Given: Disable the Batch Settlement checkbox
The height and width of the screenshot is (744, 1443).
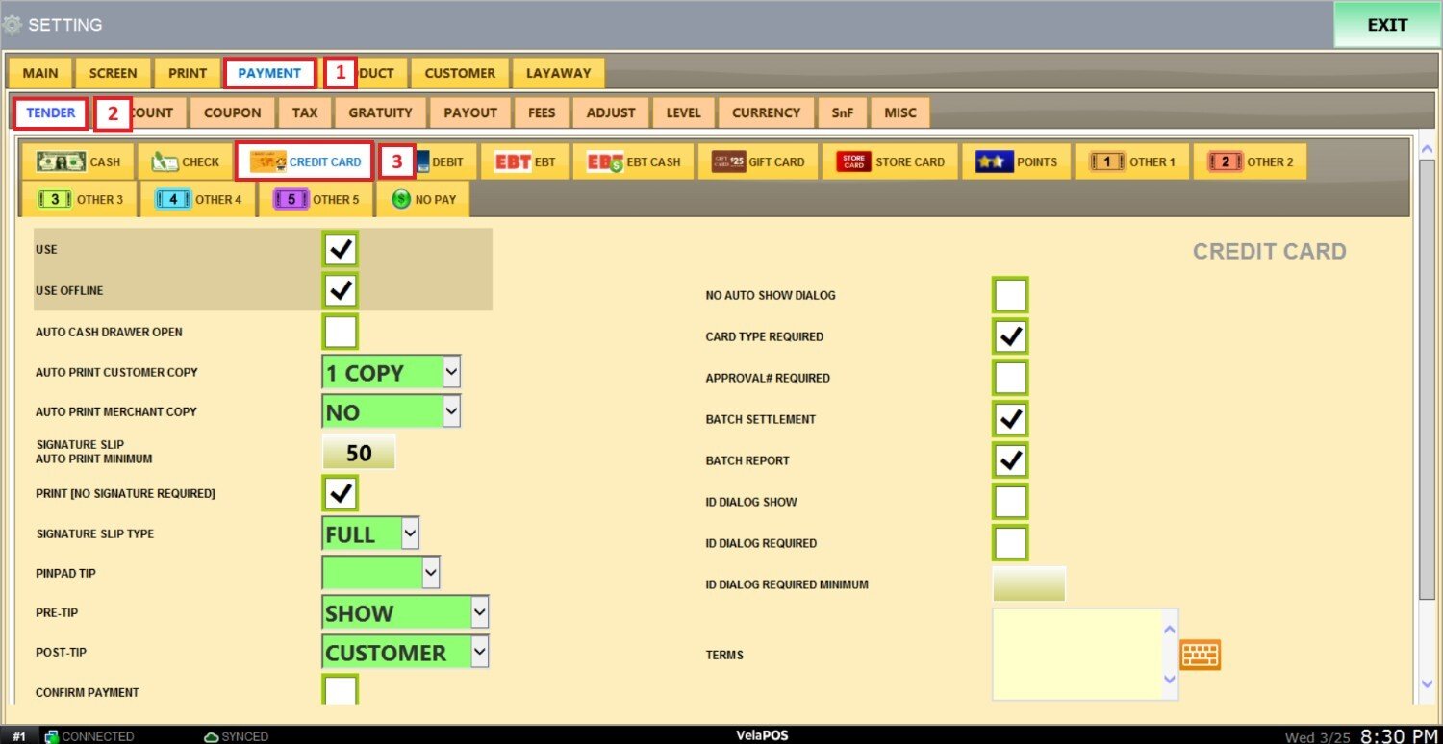Looking at the screenshot, I should (1010, 420).
